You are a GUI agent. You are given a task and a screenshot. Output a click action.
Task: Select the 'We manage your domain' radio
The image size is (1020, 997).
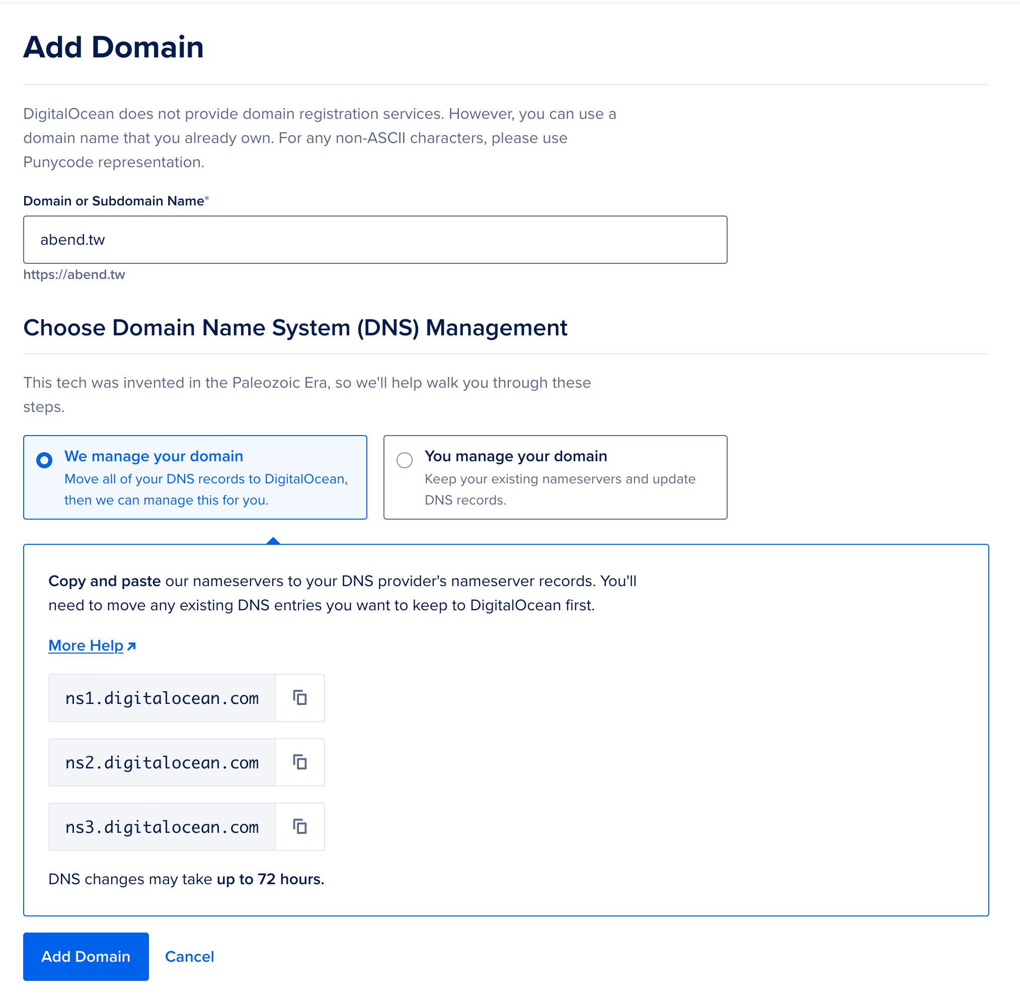tap(44, 460)
